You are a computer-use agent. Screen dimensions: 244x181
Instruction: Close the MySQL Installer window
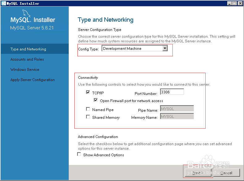click(240, 3)
